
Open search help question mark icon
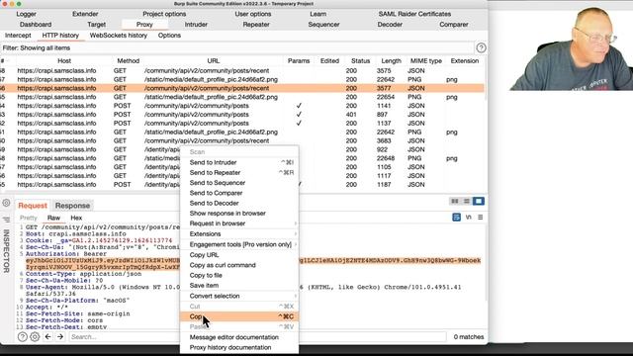point(23,336)
